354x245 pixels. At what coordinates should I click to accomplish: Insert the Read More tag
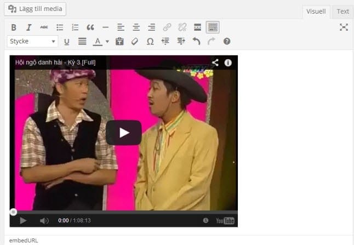pyautogui.click(x=197, y=27)
